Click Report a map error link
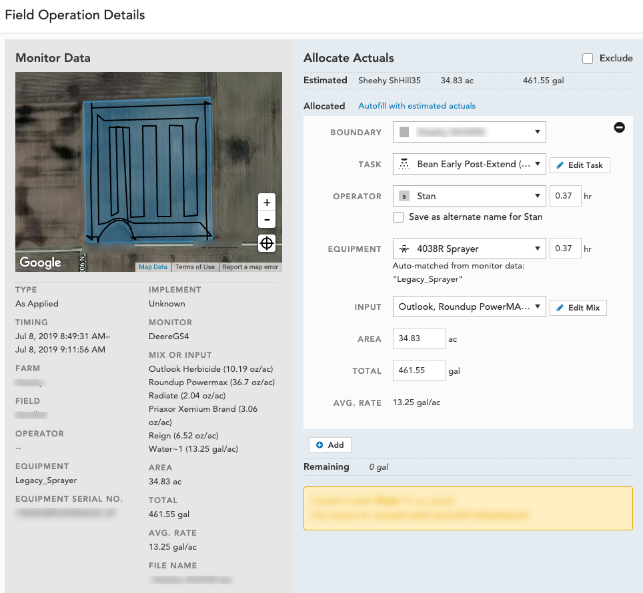643x593 pixels. point(250,267)
